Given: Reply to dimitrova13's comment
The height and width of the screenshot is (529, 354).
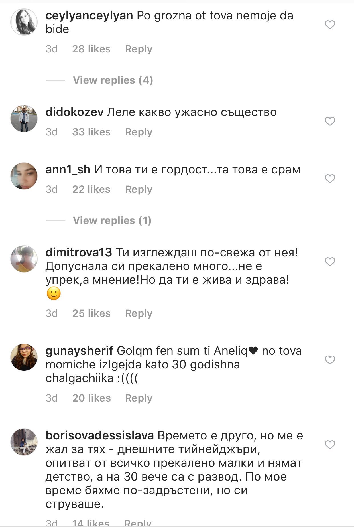Looking at the screenshot, I should (139, 313).
